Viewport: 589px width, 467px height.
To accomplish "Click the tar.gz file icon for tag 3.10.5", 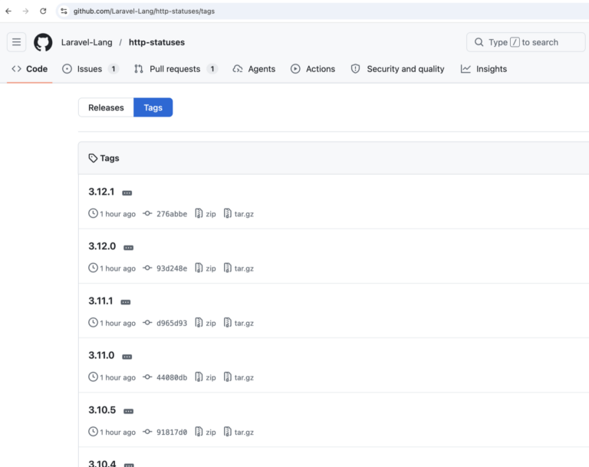I will (227, 432).
